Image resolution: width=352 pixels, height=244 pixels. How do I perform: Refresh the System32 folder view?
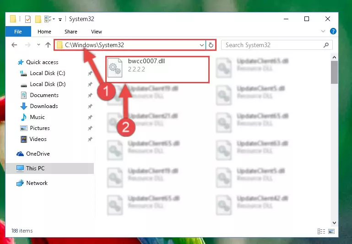pos(211,45)
